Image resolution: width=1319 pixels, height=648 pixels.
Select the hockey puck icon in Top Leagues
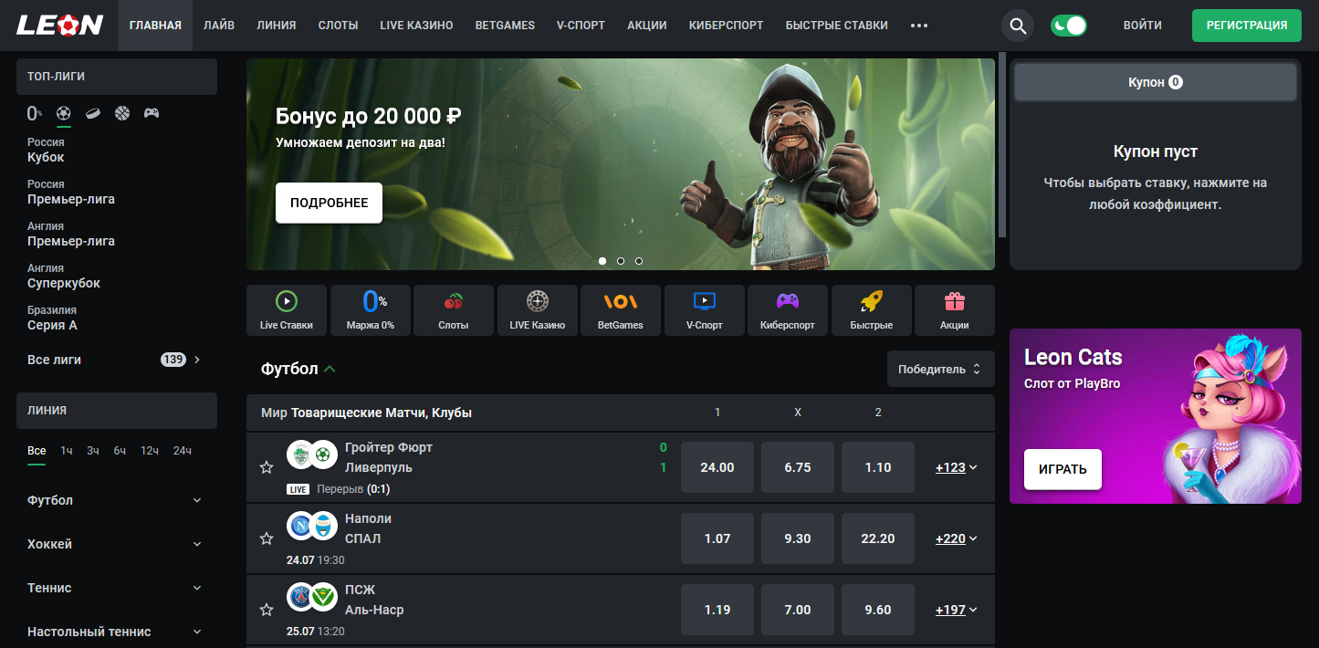(93, 113)
